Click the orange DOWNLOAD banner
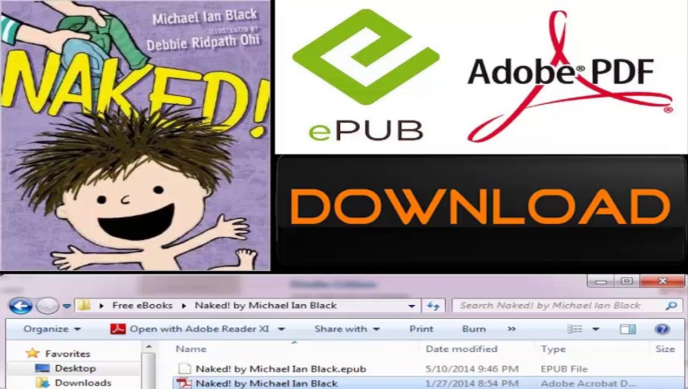This screenshot has width=688, height=389. pyautogui.click(x=481, y=209)
